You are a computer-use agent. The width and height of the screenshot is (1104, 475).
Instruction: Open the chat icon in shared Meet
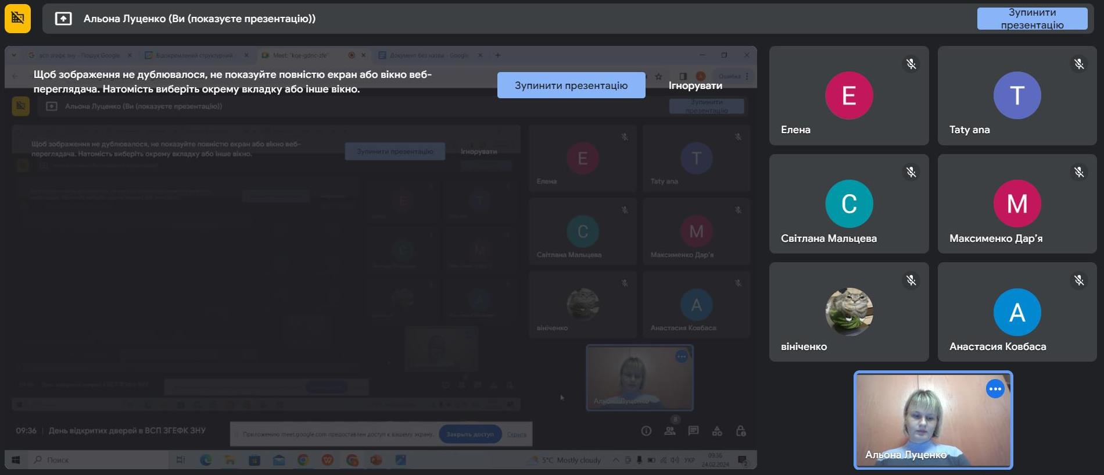tap(693, 431)
